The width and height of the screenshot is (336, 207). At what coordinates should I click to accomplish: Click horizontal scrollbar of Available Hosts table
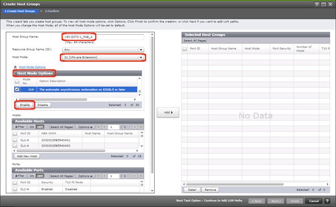tap(61, 151)
